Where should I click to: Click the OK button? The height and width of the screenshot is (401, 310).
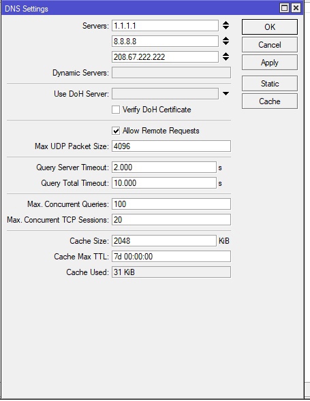(x=270, y=27)
